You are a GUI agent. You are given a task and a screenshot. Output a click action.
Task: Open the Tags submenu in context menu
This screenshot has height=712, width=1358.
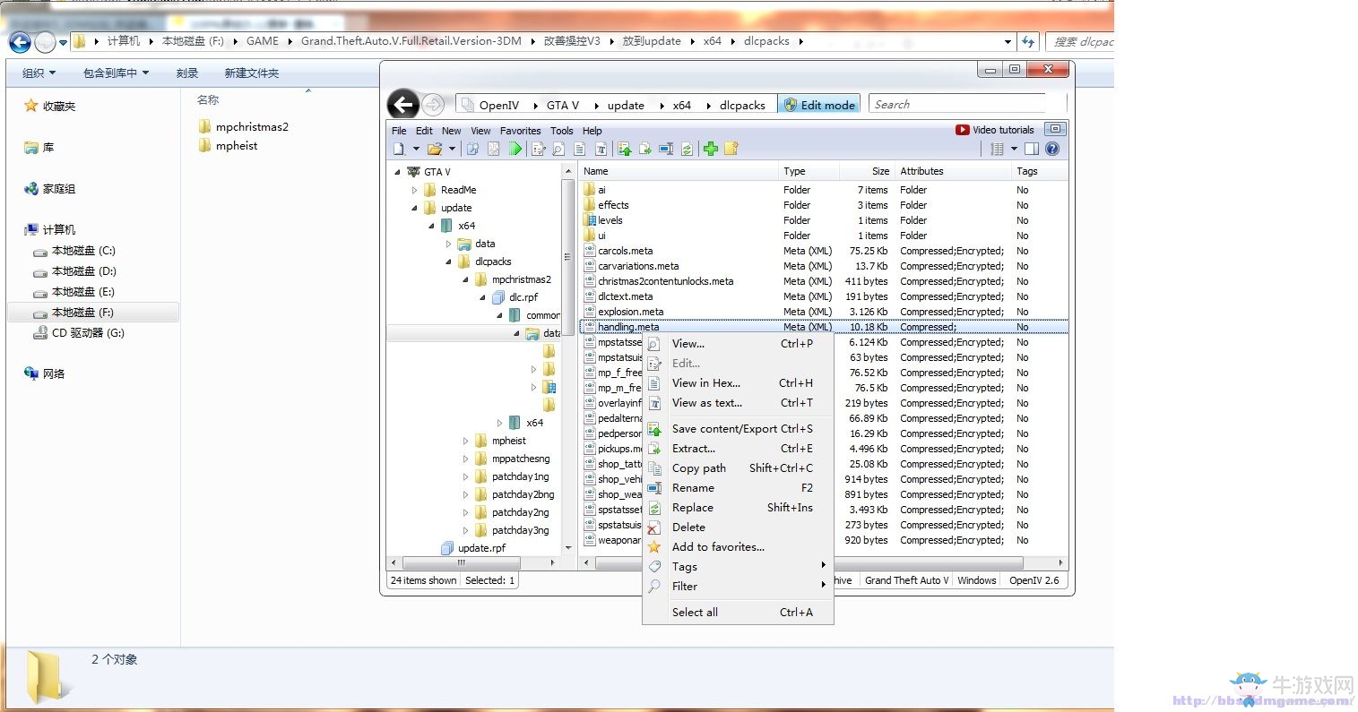pos(738,566)
